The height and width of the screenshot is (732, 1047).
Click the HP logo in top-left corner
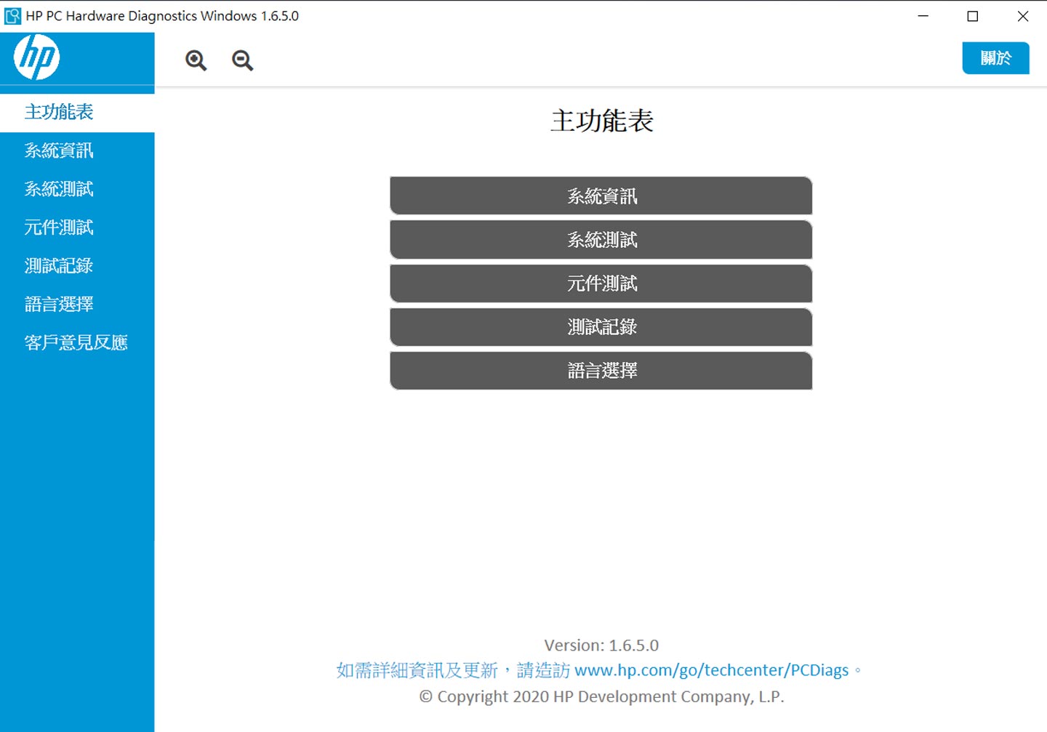pos(38,57)
